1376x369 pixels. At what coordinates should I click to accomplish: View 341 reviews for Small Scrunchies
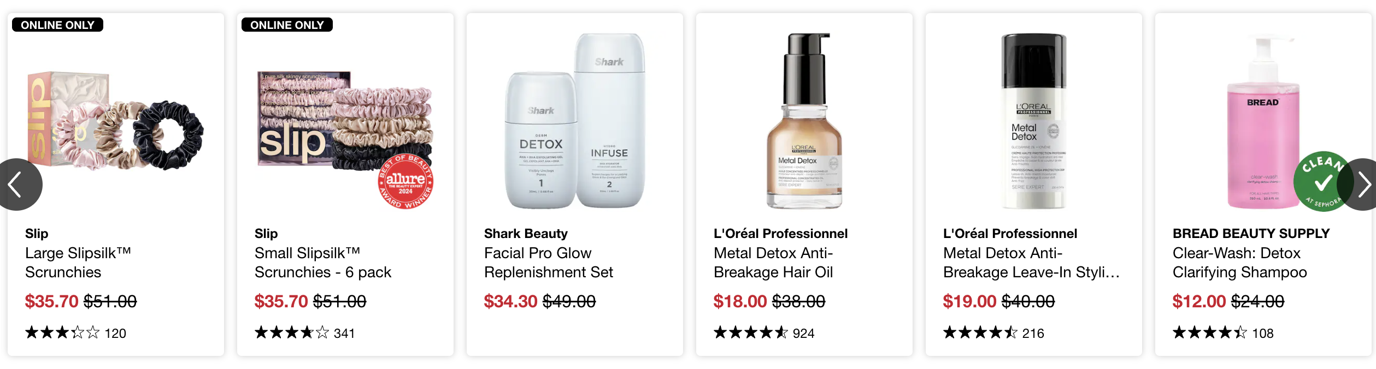pos(344,333)
